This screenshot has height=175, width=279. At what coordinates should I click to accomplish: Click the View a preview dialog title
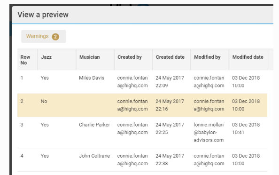click(x=43, y=15)
